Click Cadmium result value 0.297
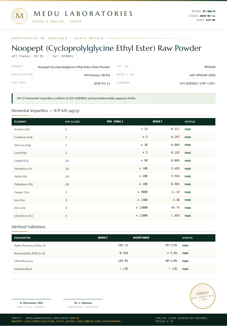 tap(175, 137)
